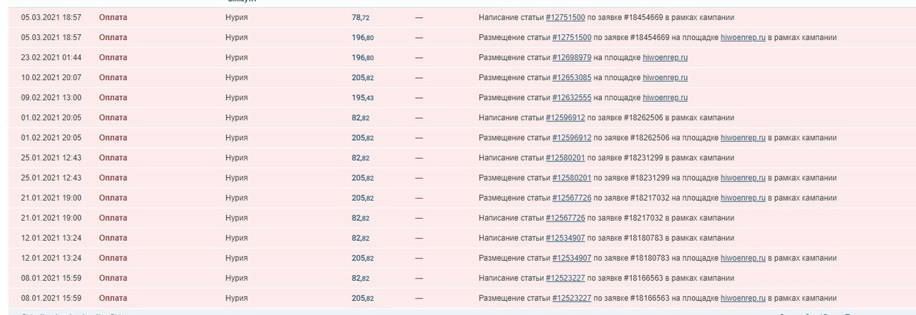Open article #12632555 link
Screen dimensions: 916x315
(x=571, y=97)
